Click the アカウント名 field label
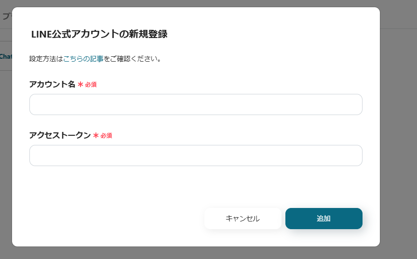The height and width of the screenshot is (259, 417). 52,84
